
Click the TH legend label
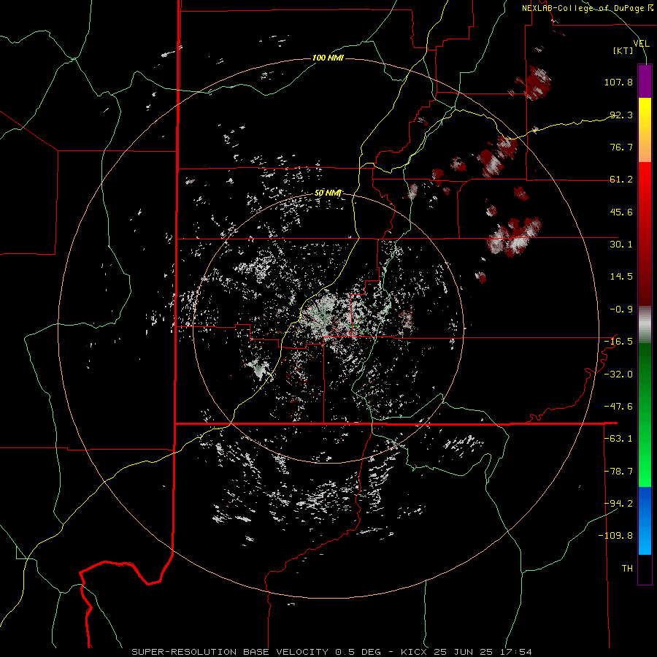click(x=627, y=569)
